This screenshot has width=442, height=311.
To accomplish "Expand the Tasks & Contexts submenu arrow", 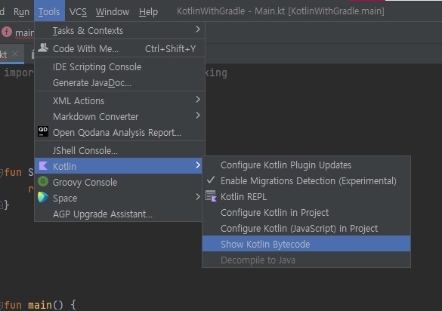I will point(198,29).
